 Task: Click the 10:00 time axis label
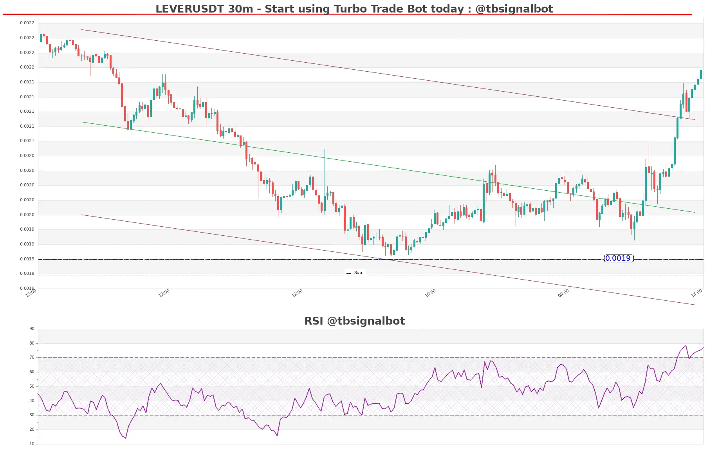point(430,293)
